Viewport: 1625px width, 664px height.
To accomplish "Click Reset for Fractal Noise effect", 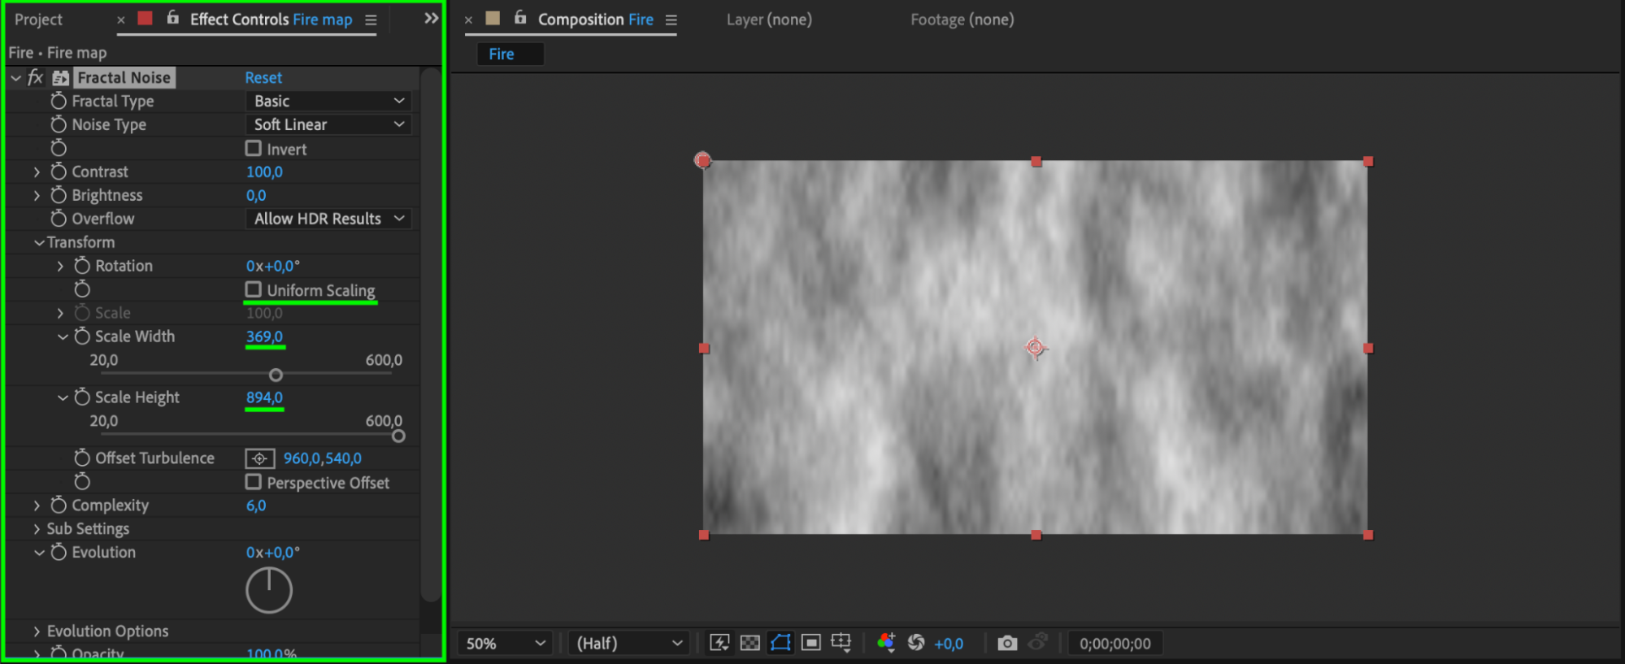I will tap(263, 78).
